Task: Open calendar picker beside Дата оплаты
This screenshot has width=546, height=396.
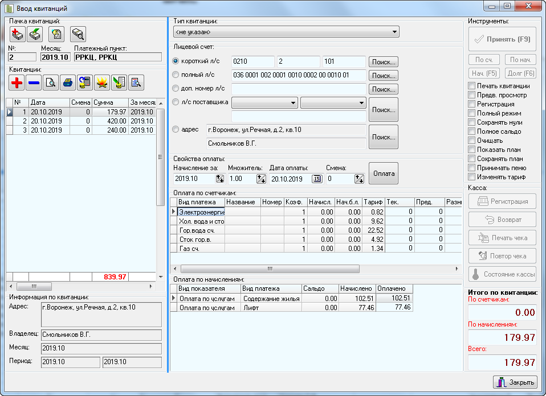Action: click(x=317, y=179)
